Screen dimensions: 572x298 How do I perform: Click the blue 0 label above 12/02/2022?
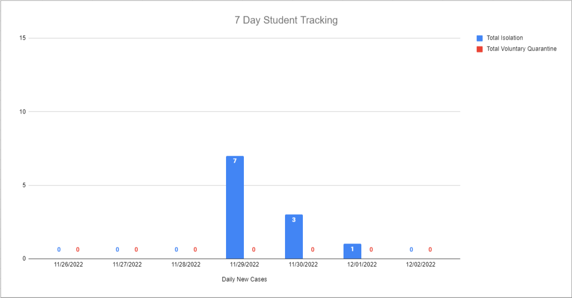pyautogui.click(x=411, y=250)
